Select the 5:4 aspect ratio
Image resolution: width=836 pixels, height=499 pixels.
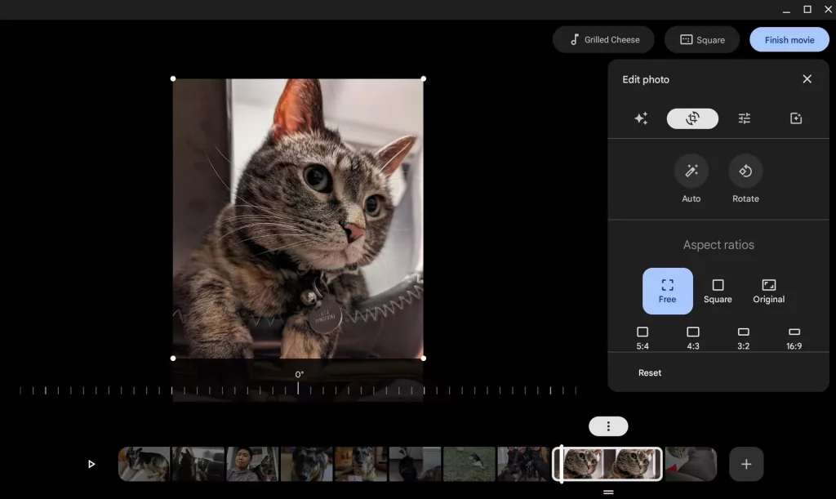[x=642, y=336]
